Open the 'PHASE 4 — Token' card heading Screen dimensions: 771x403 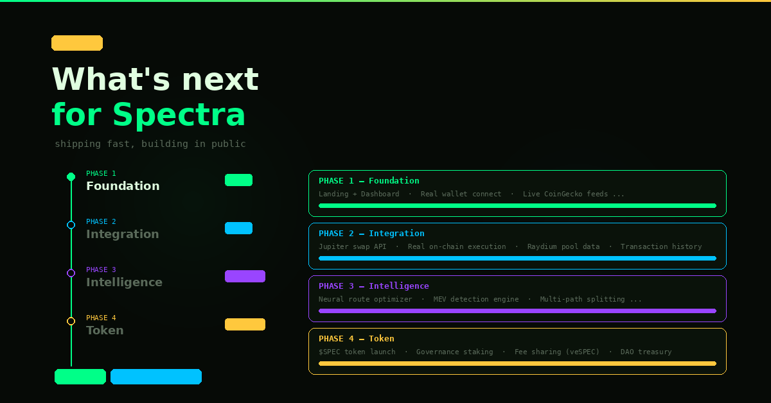pyautogui.click(x=357, y=339)
